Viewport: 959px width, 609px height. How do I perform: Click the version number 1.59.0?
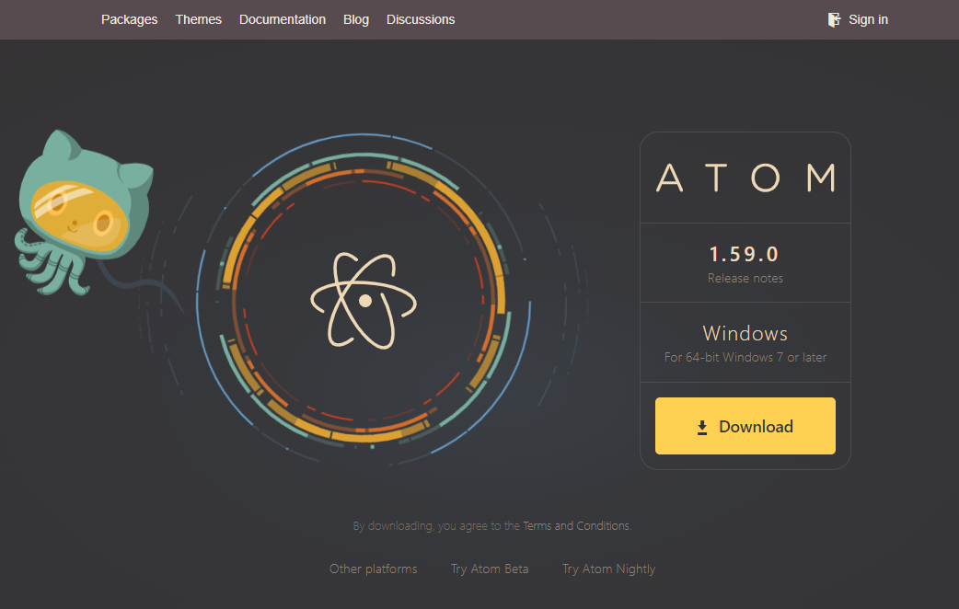745,254
